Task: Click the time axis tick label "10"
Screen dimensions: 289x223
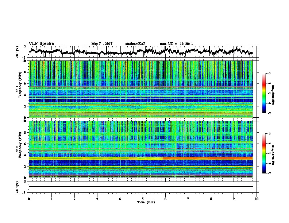Action: click(257, 199)
